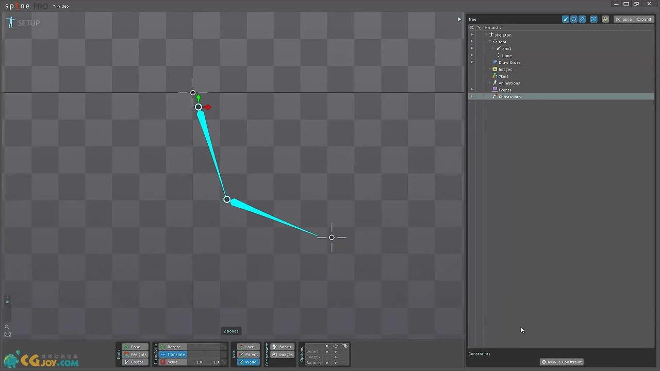Click New IK Constraint button
This screenshot has height=371, width=660.
pos(562,362)
